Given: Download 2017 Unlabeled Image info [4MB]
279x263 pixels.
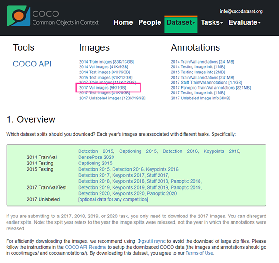Looking at the screenshot, I should coord(200,98).
